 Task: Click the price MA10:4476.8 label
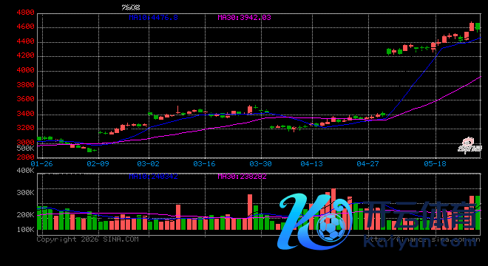click(154, 18)
